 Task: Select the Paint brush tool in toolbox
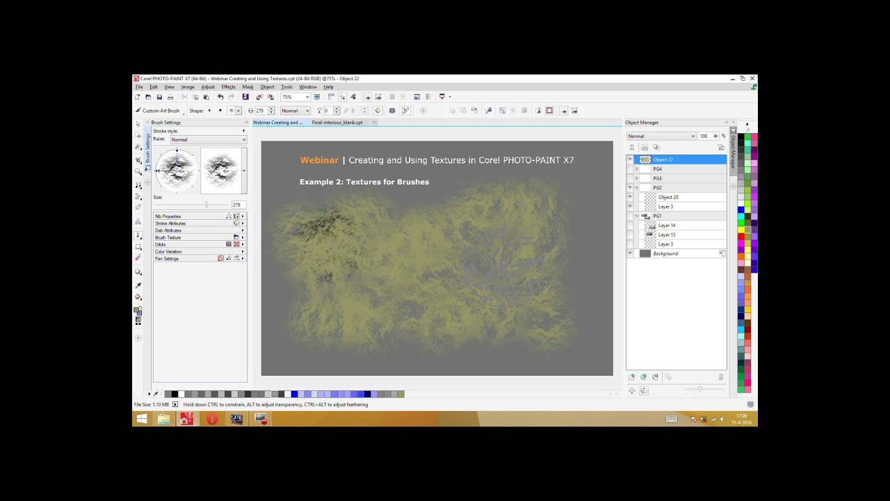coord(138,236)
